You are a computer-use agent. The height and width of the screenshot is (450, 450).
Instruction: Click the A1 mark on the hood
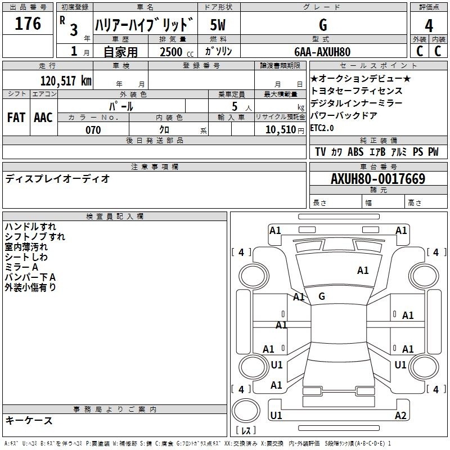[x=363, y=271]
